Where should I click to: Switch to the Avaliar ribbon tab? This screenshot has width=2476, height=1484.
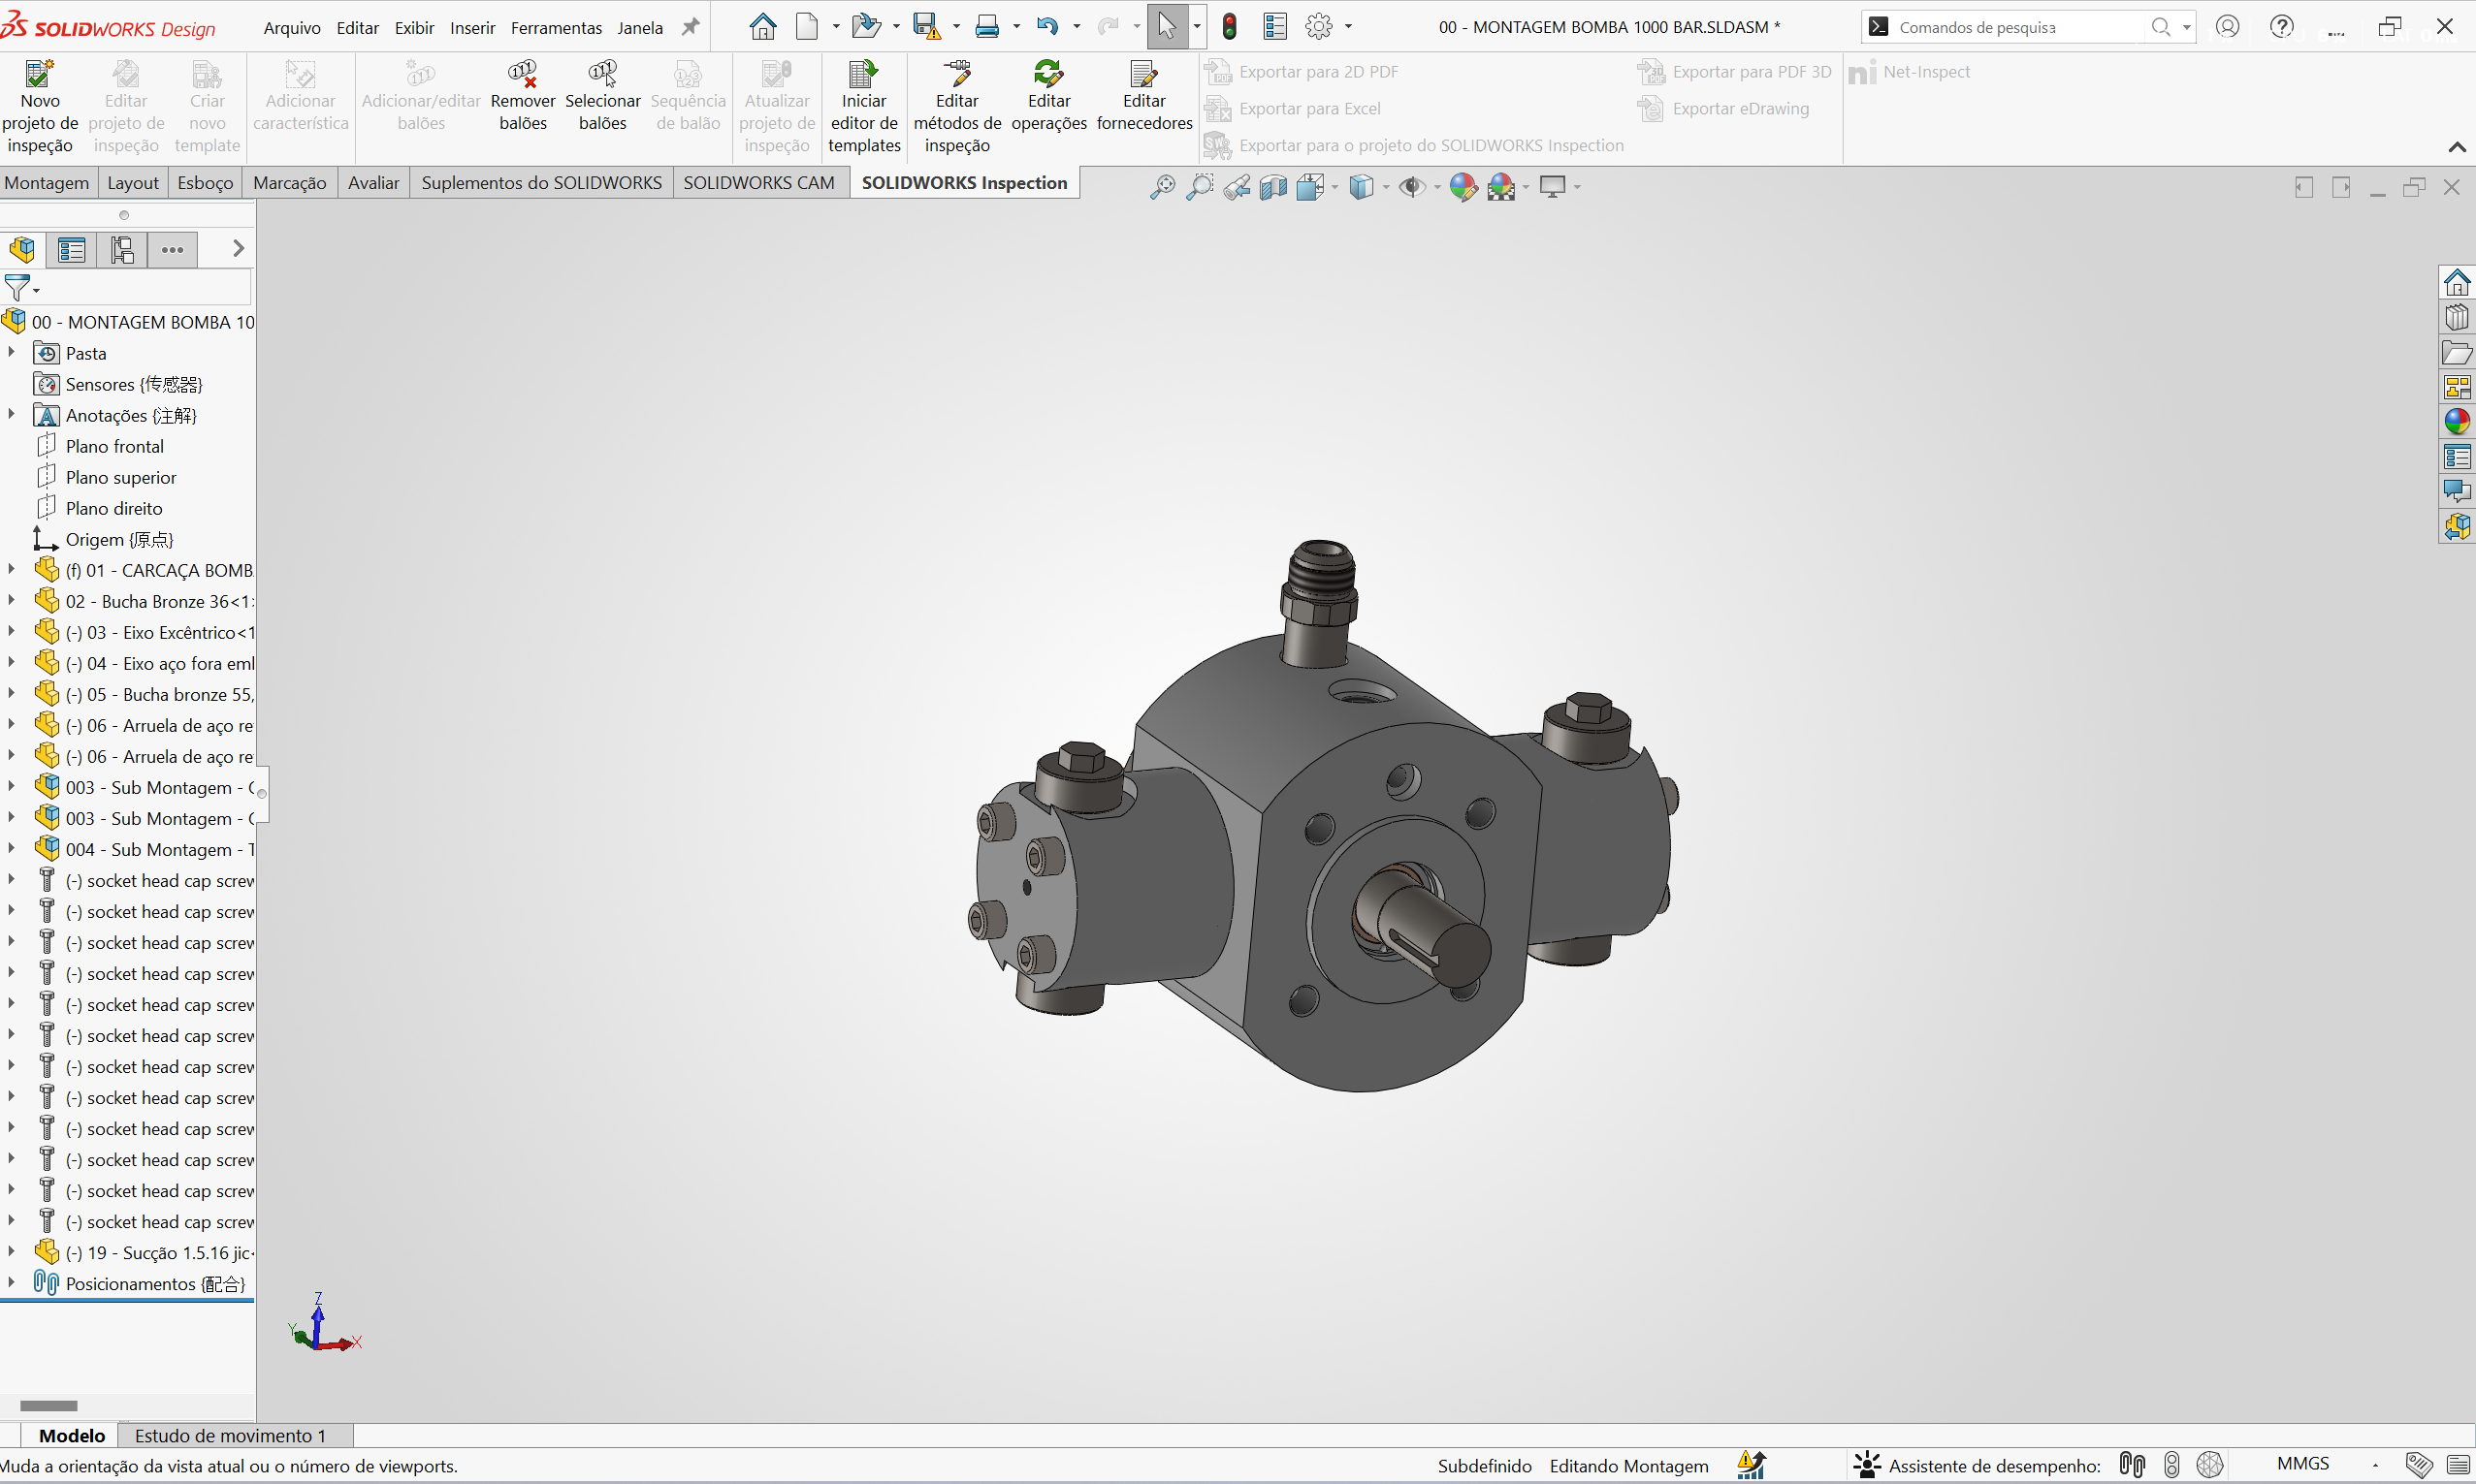pyautogui.click(x=373, y=183)
